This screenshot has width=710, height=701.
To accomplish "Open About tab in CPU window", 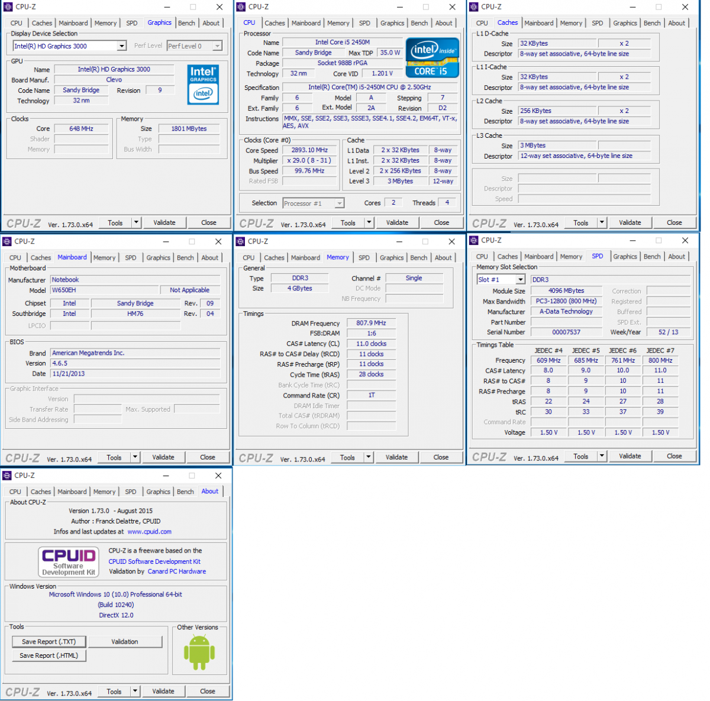I will tap(444, 23).
